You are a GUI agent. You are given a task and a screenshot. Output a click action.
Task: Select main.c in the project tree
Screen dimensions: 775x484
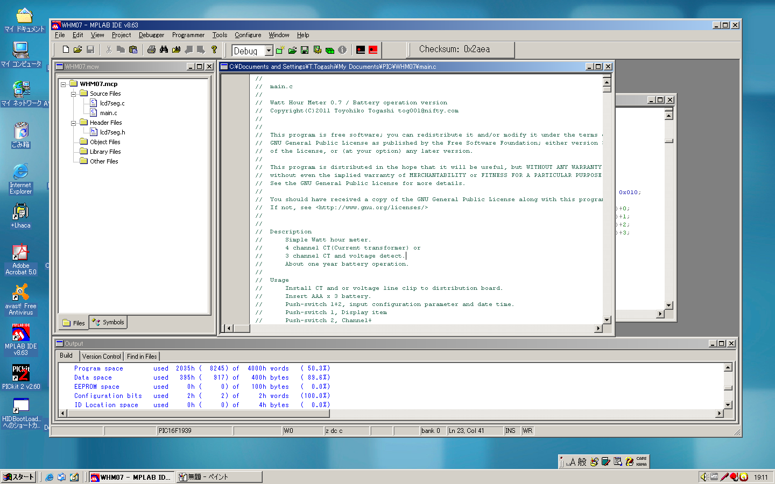tap(108, 113)
